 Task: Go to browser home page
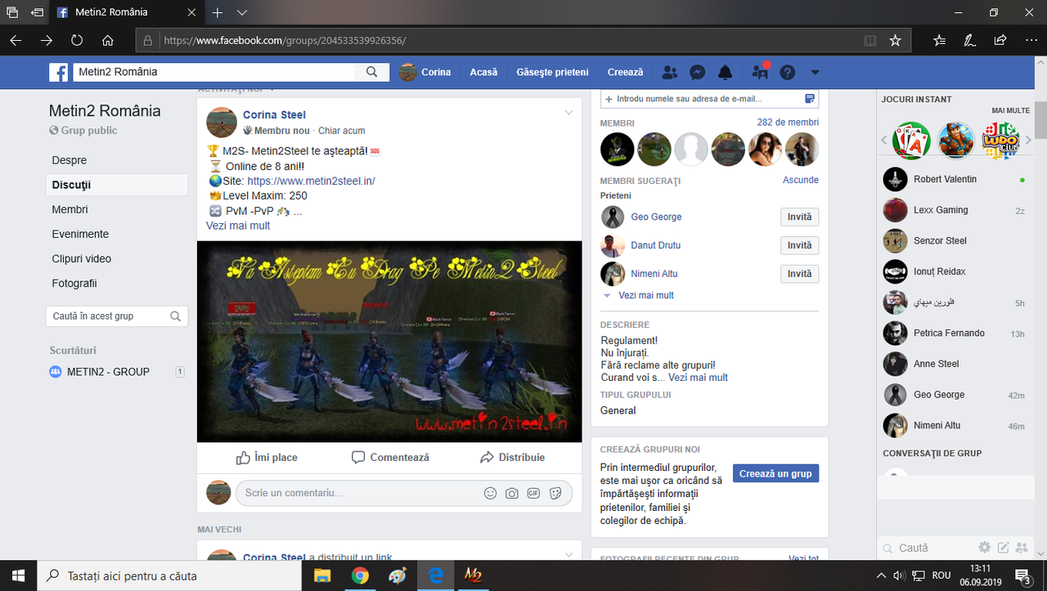tap(107, 40)
